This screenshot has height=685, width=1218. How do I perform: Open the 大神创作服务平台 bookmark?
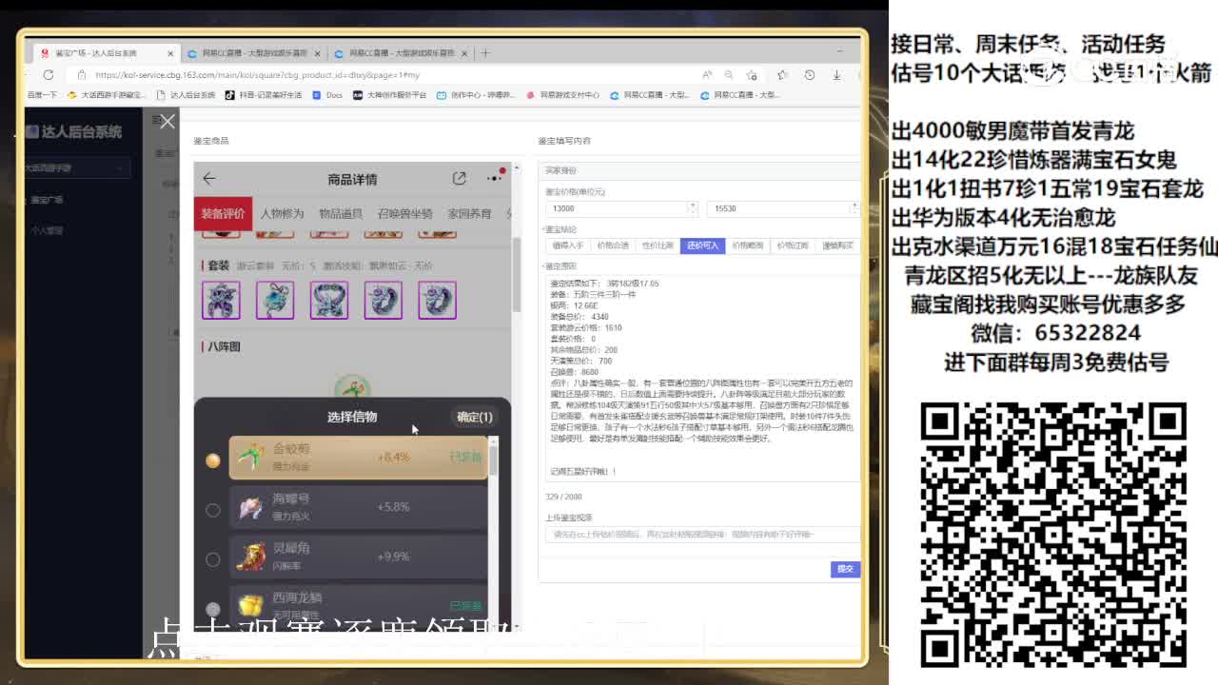pyautogui.click(x=390, y=95)
